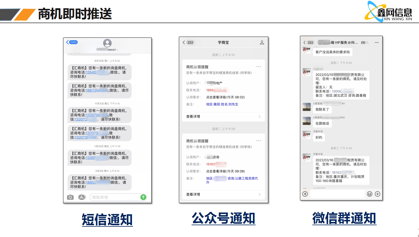Open 点击查看详细 (今天 08:32)
Image resolution: width=419 pixels, height=237 pixels.
pyautogui.click(x=225, y=97)
